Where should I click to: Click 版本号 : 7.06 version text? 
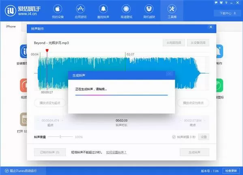(210, 171)
